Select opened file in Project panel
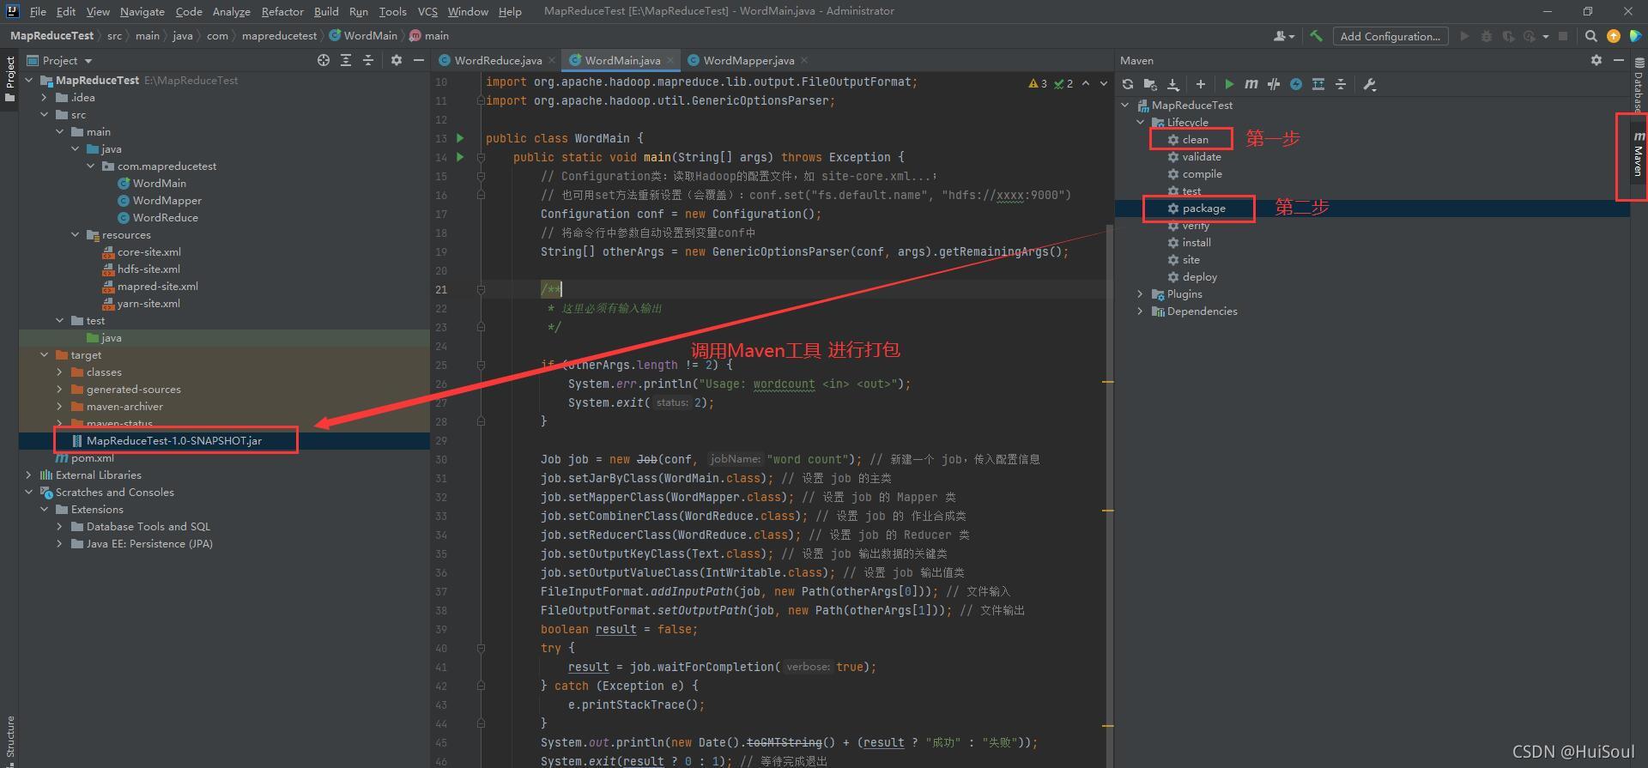Screen dimensions: 1648x768 (324, 60)
